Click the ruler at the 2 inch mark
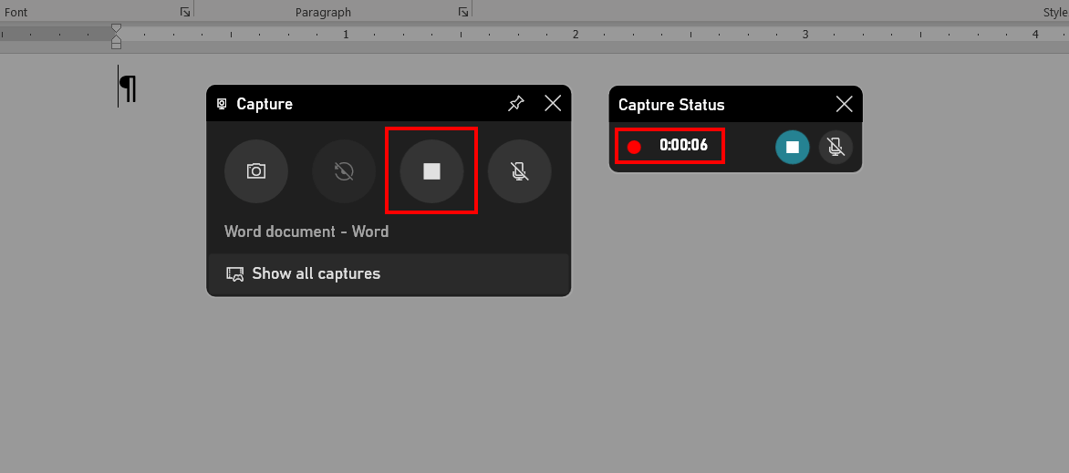Viewport: 1069px width, 473px height. [576, 34]
